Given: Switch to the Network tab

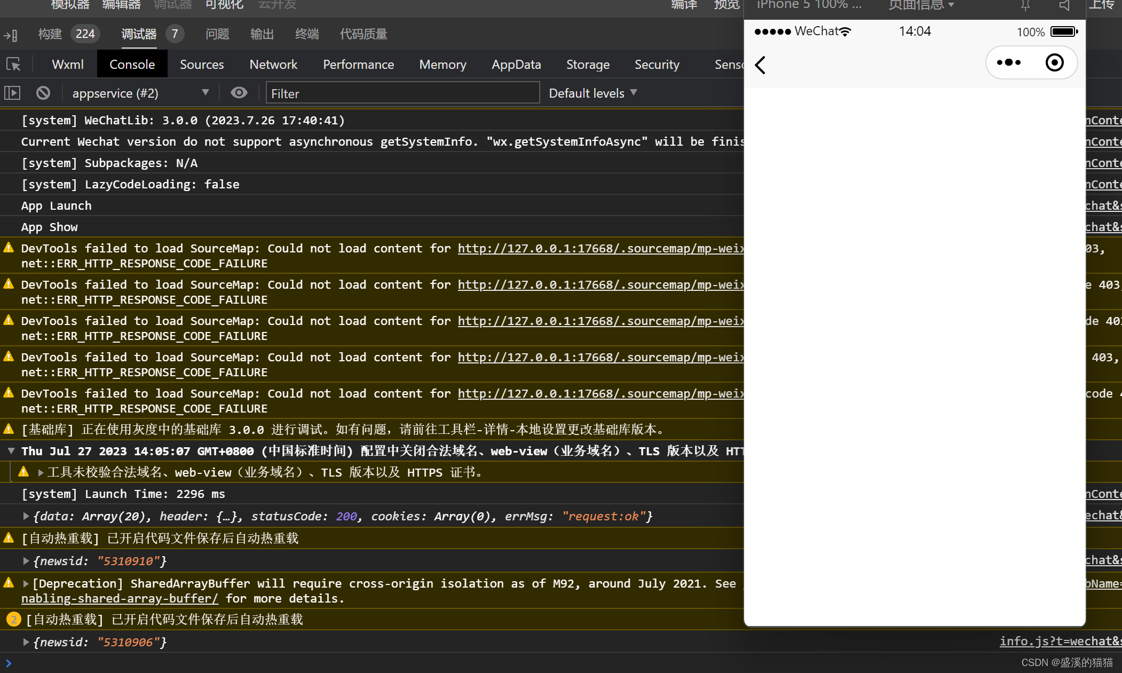Looking at the screenshot, I should click(273, 65).
